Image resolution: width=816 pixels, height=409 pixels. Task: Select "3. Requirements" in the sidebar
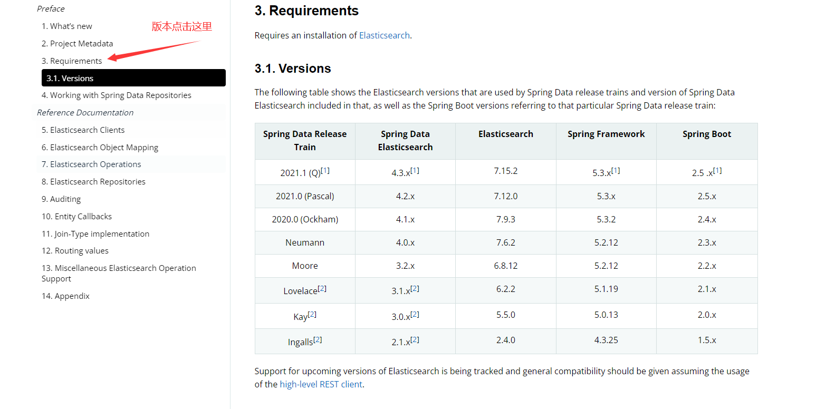coord(72,61)
